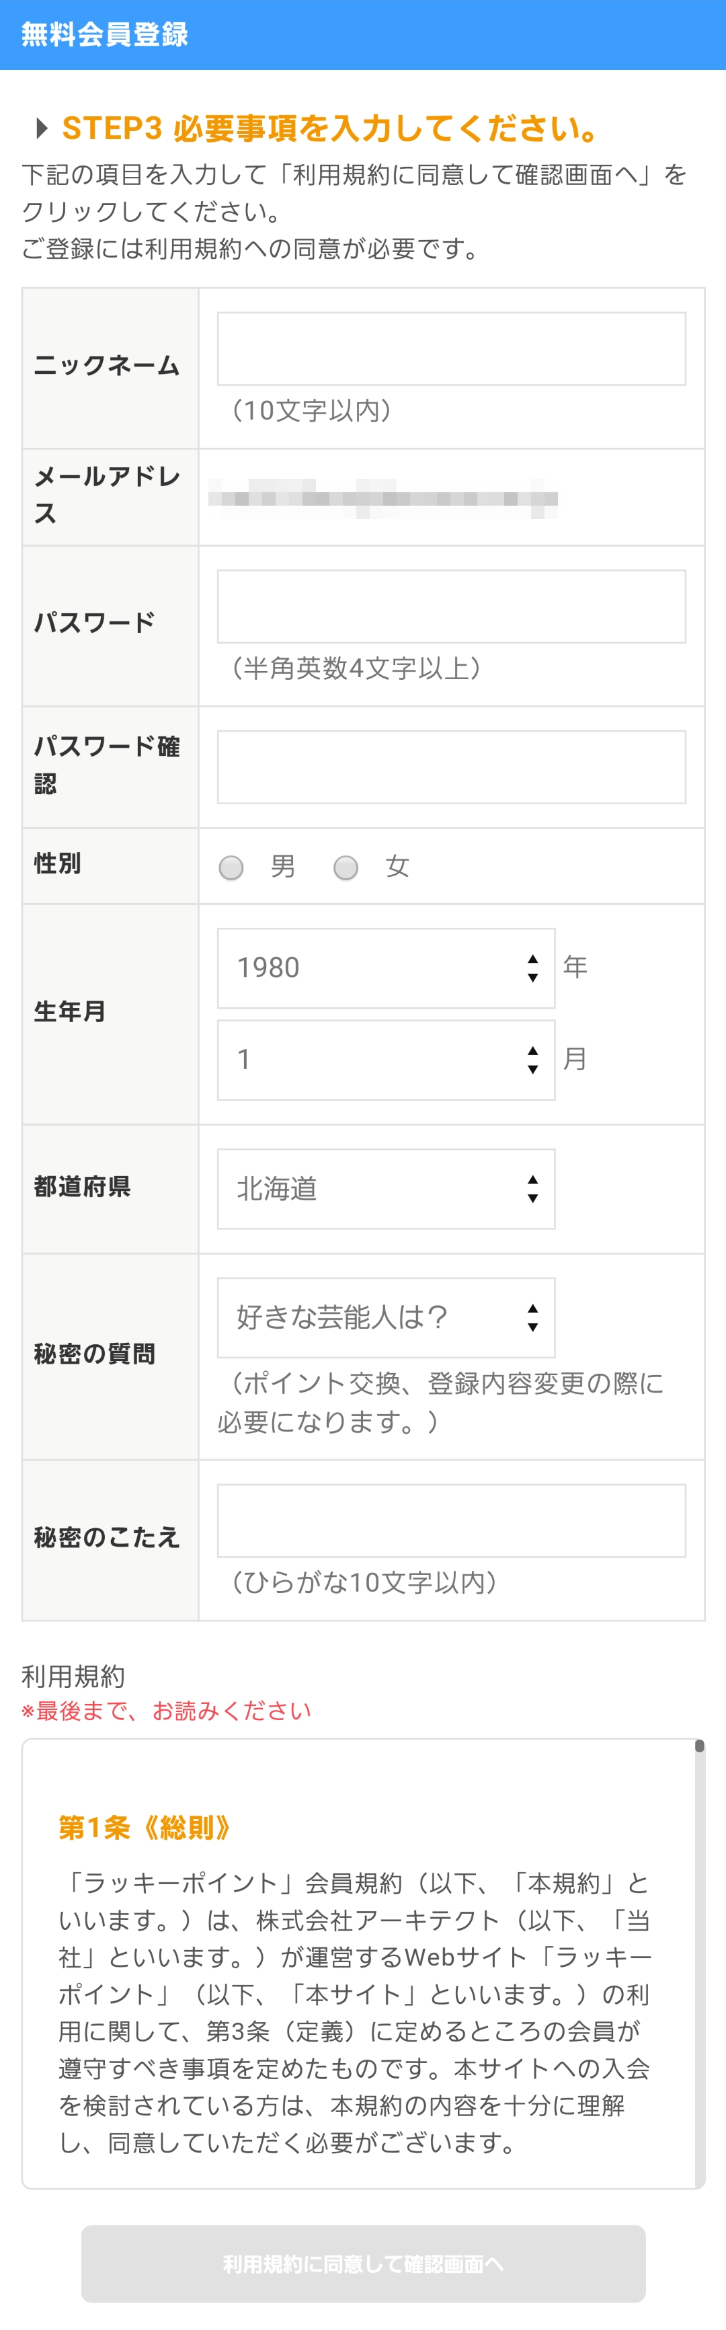The height and width of the screenshot is (2330, 726).
Task: Click the arrows icon on secret question selector
Action: point(532,1317)
